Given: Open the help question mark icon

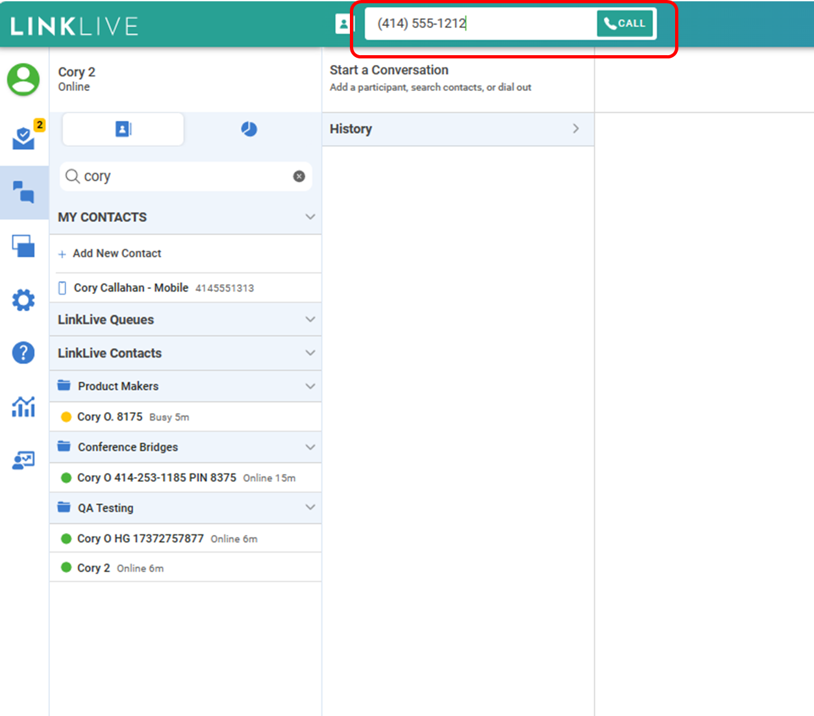Looking at the screenshot, I should tap(24, 352).
